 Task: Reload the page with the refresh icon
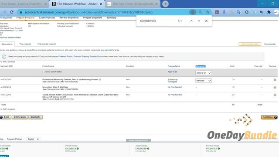click(x=12, y=12)
